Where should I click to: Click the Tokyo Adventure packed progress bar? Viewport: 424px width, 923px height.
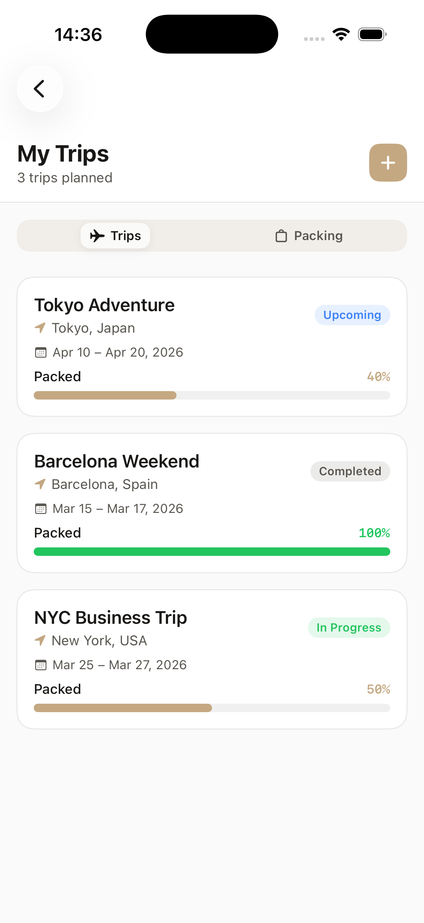tap(212, 395)
